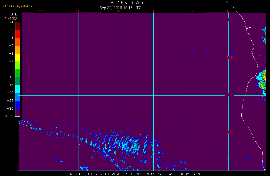
Task: Click the '>1' legend value
Action: coord(11,22)
